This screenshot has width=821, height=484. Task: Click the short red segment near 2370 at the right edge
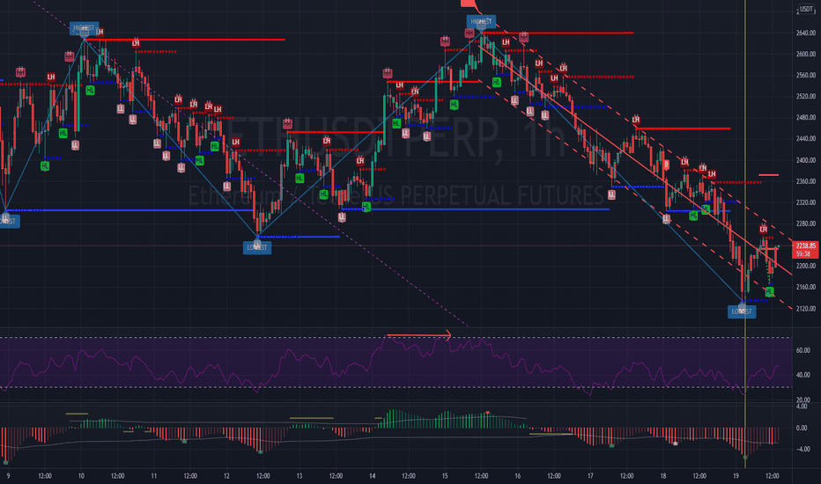pos(769,175)
